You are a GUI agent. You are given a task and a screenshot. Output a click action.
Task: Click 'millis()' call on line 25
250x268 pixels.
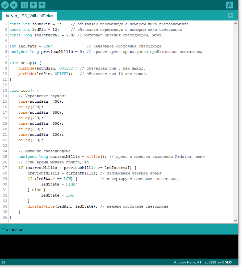pyautogui.click(x=95, y=157)
